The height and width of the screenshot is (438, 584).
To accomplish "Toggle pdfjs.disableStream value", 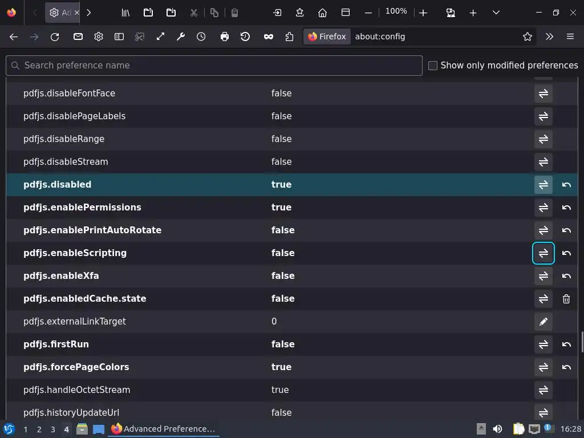I will tap(544, 161).
